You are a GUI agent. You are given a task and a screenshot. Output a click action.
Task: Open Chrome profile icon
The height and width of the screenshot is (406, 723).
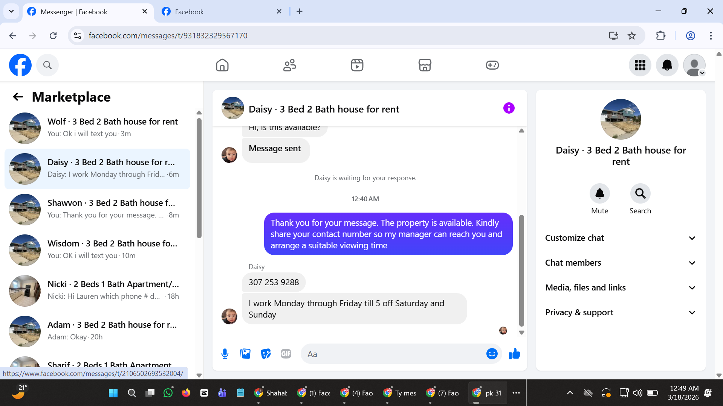point(691,36)
